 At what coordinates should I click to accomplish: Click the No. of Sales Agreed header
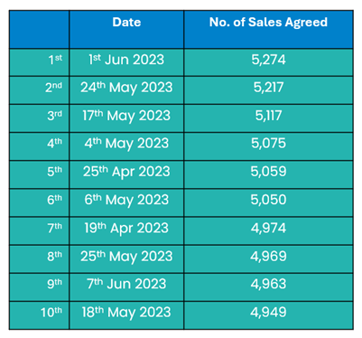tap(268, 29)
